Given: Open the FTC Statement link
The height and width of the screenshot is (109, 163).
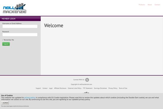Looking at the screenshot, I should (x=88, y=88).
